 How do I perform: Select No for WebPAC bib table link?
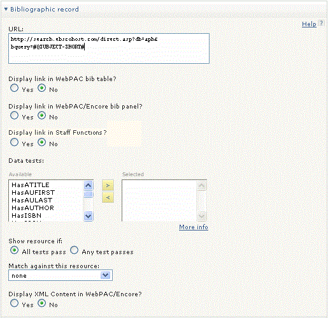pos(41,88)
